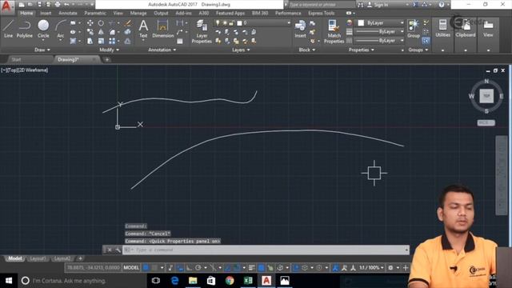Click the Insert block icon
Image resolution: width=512 pixels, height=288 pixels.
coord(300,29)
